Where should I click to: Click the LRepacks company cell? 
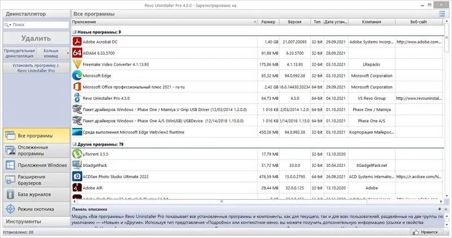tap(371, 64)
